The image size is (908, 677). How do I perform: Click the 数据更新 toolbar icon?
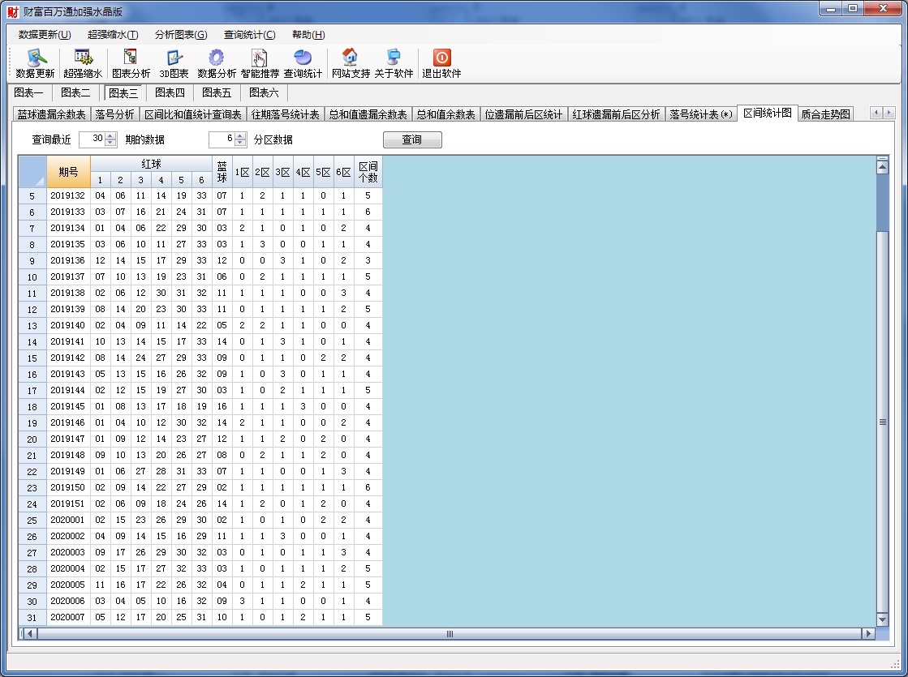pos(36,63)
